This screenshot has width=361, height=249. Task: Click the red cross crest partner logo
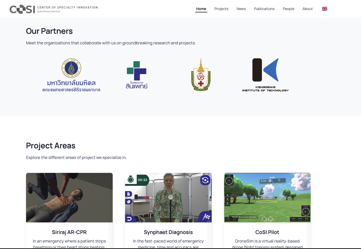201,75
